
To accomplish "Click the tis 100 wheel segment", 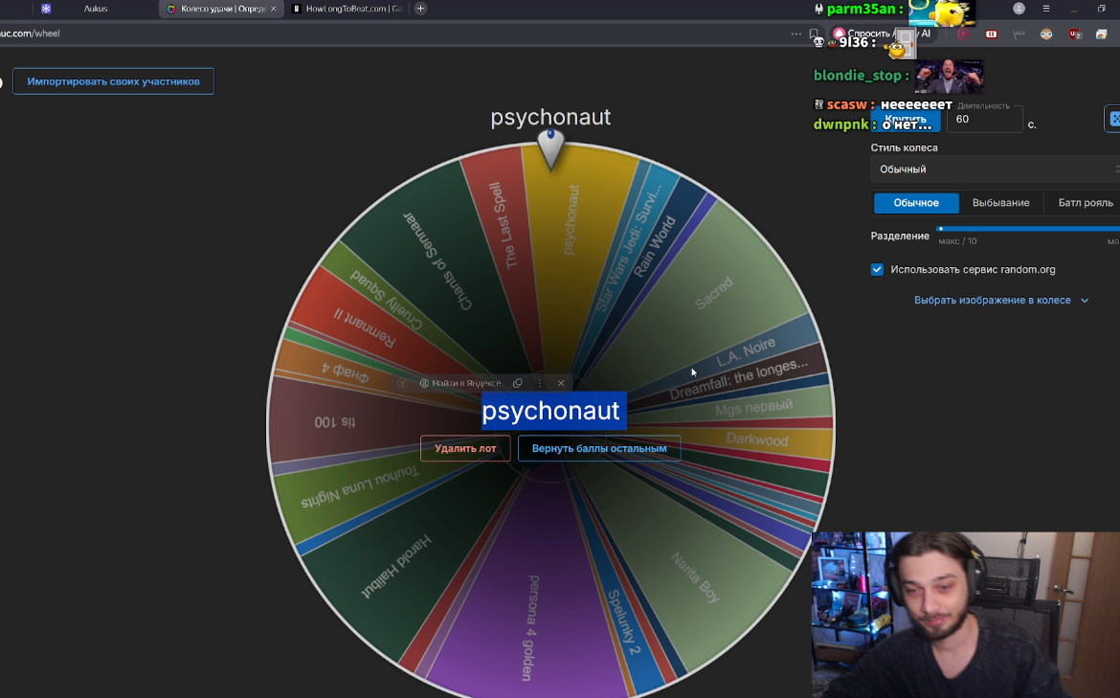I will click(334, 421).
